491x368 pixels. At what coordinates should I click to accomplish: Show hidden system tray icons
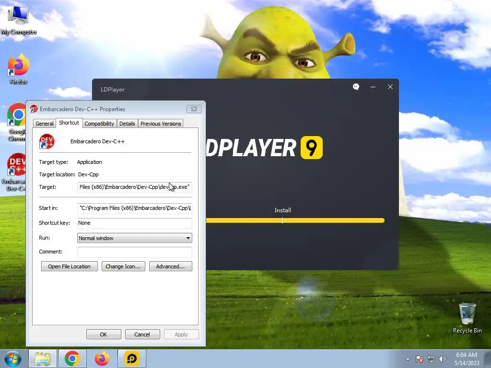[x=408, y=359]
